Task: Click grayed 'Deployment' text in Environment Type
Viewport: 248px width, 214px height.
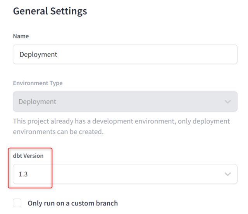Action: pos(37,102)
